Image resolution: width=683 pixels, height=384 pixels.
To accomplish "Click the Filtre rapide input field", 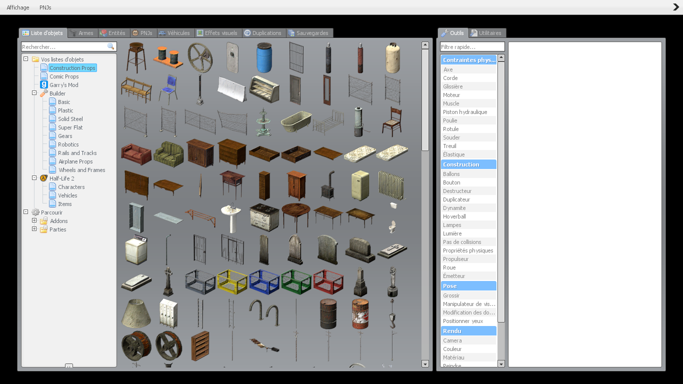I will [x=472, y=46].
